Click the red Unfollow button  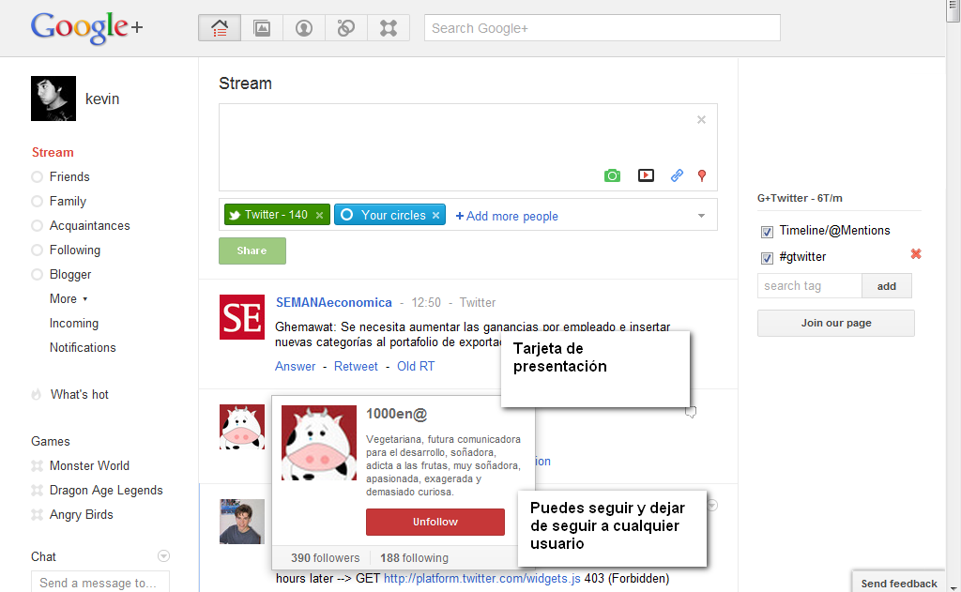[435, 522]
